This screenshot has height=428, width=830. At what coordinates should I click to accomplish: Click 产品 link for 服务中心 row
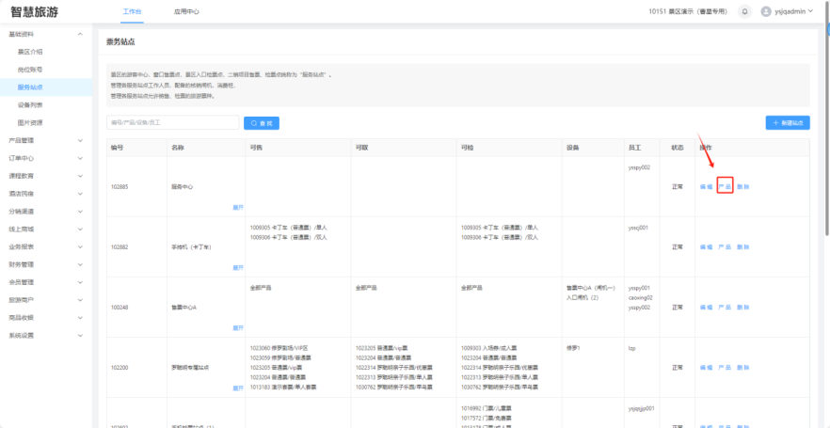point(725,186)
